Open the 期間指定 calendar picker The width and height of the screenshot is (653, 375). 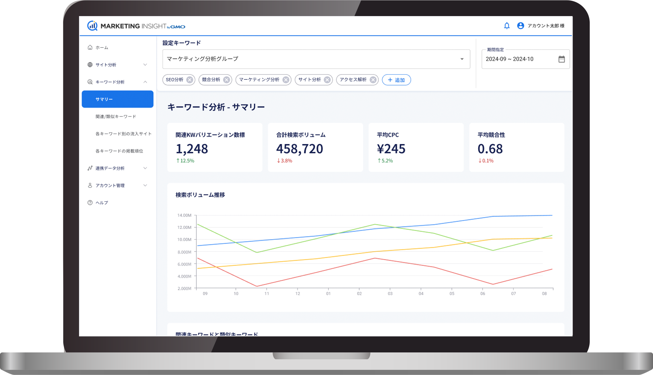[561, 59]
